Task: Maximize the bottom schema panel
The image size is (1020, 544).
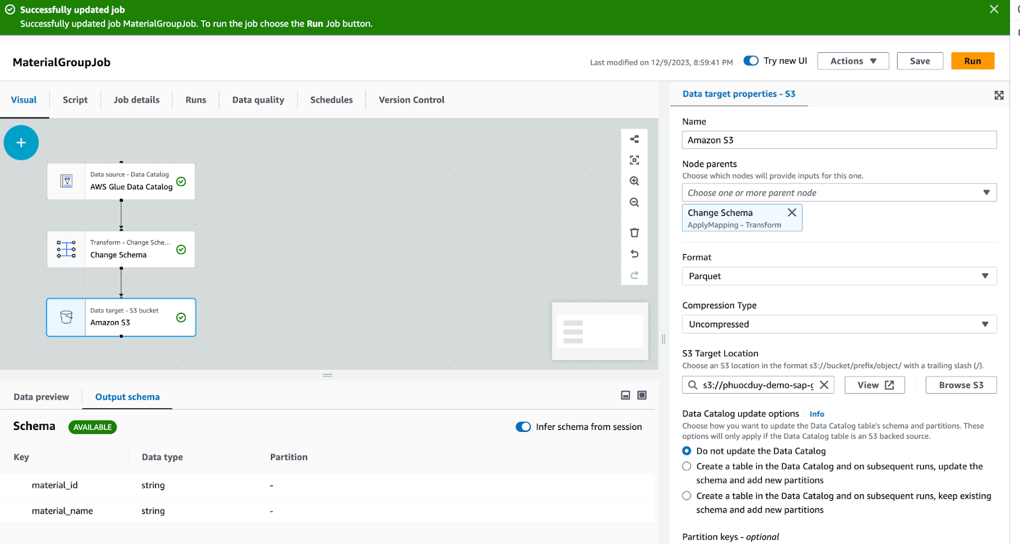Action: (x=642, y=396)
